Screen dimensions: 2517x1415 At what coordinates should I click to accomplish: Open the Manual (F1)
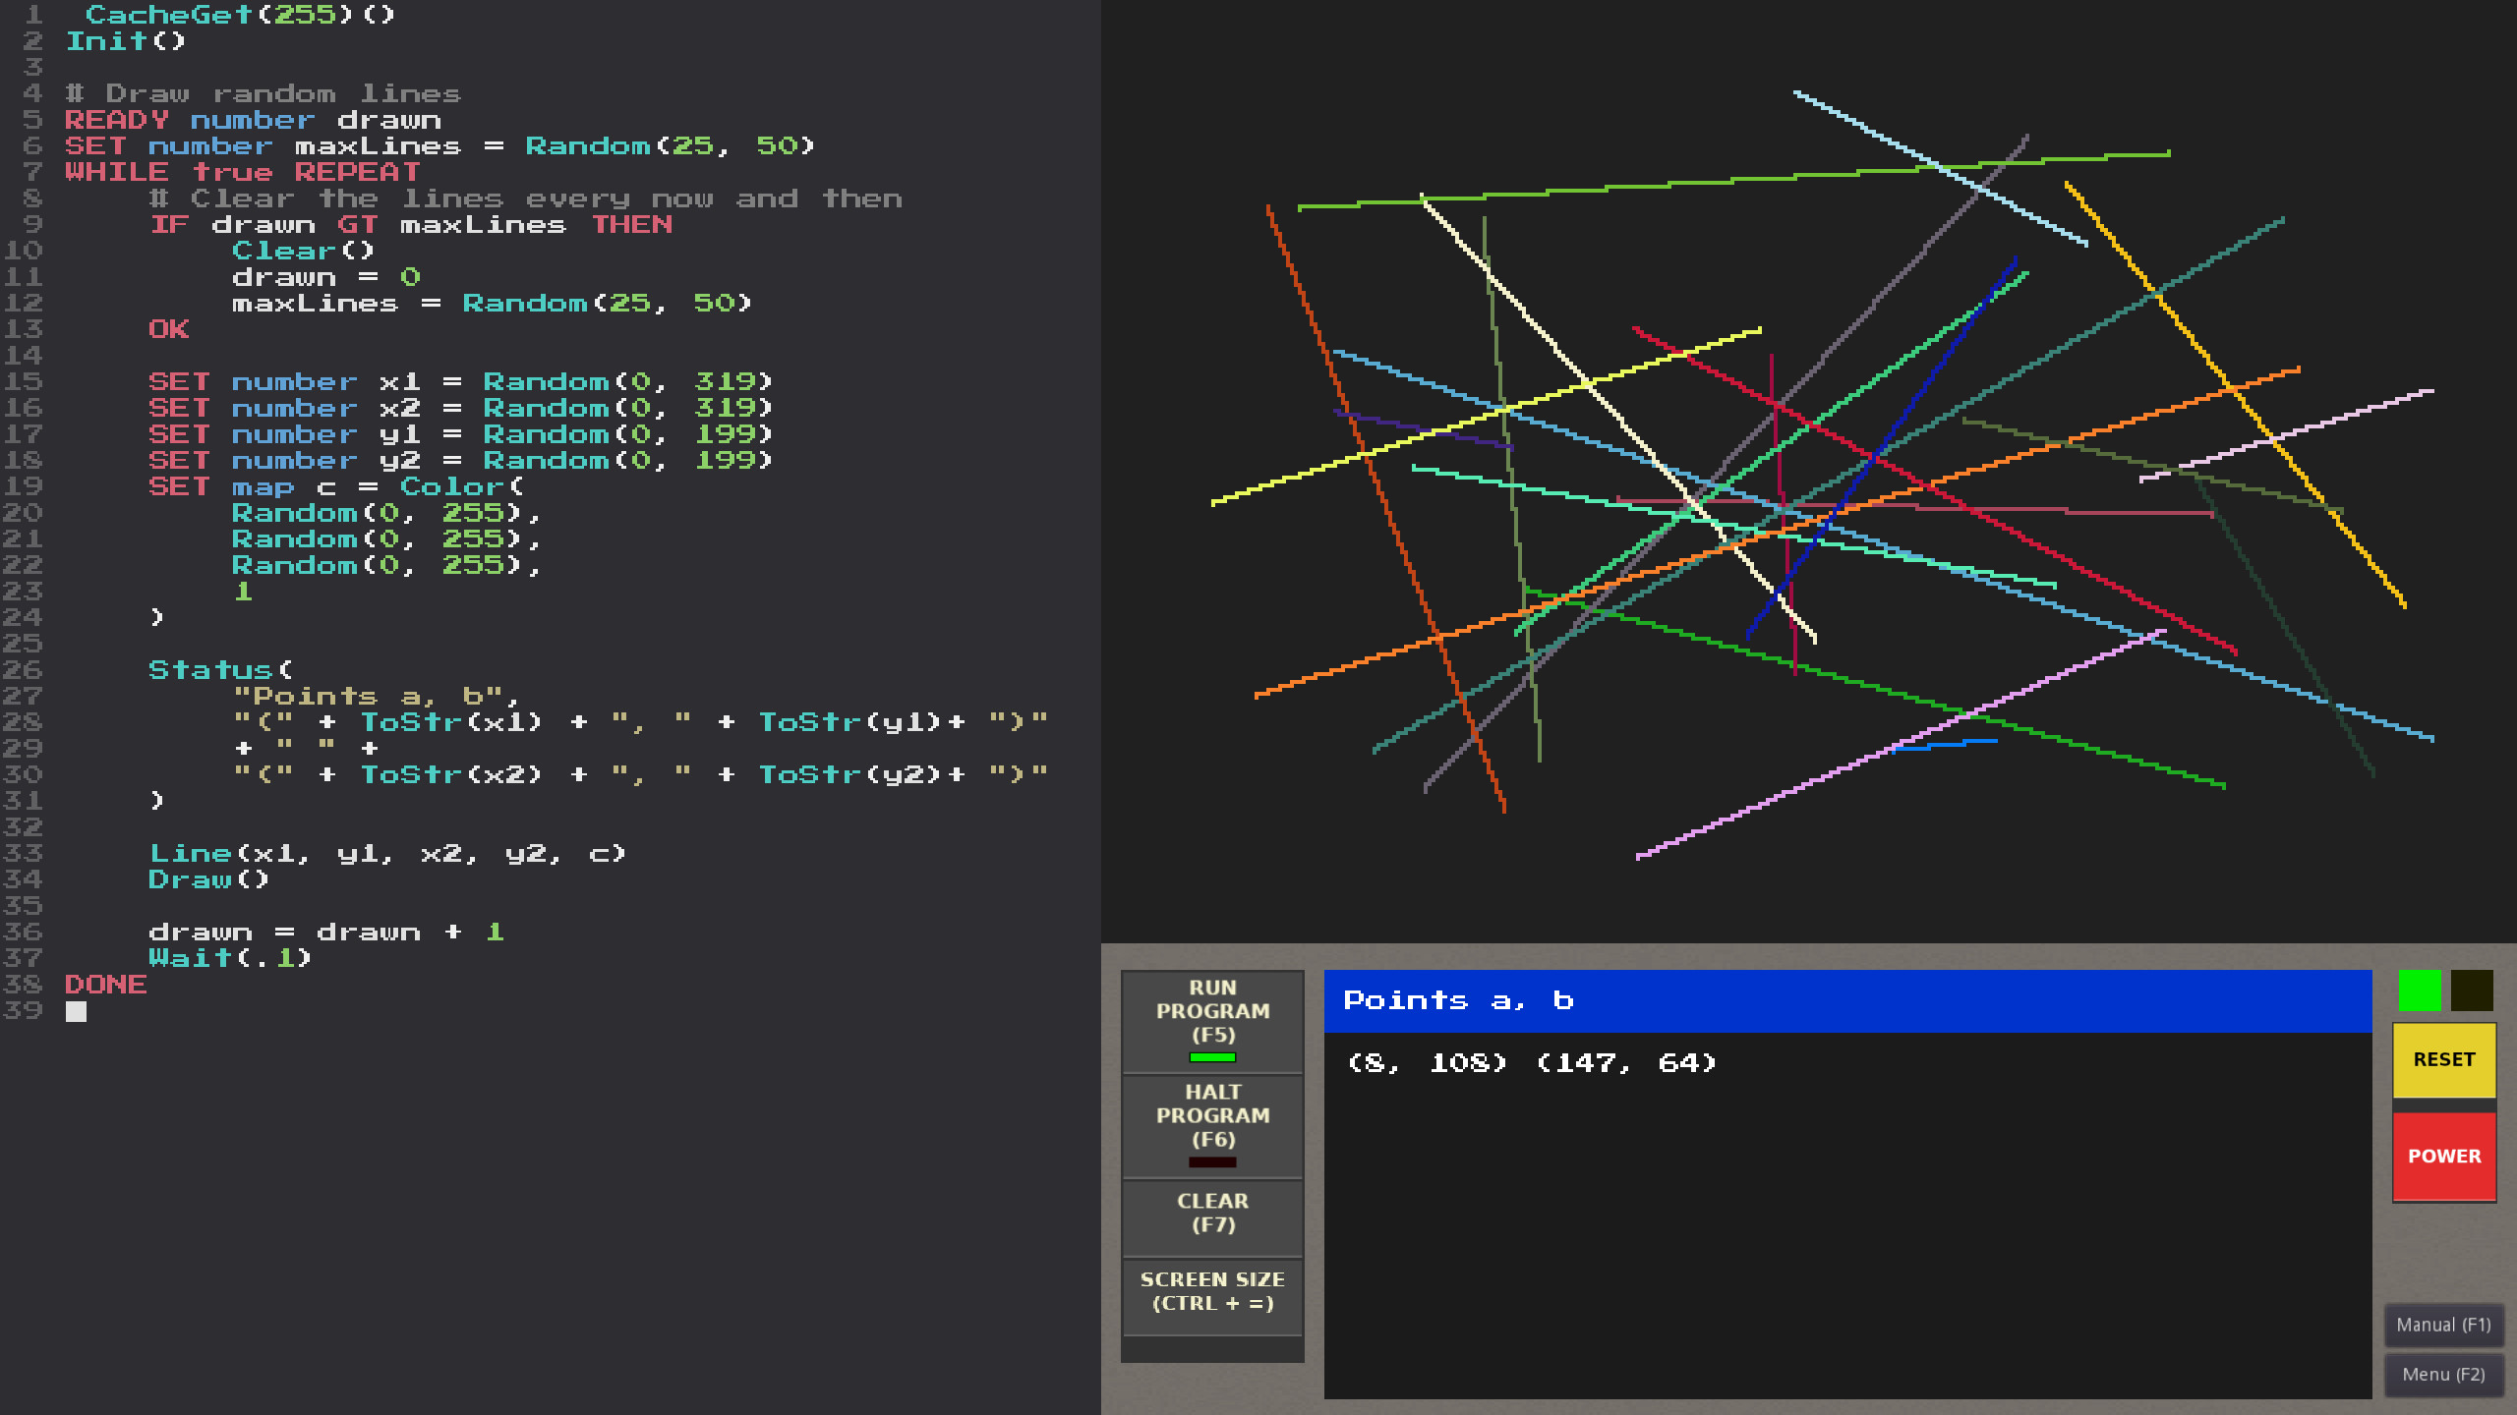pos(2444,1325)
